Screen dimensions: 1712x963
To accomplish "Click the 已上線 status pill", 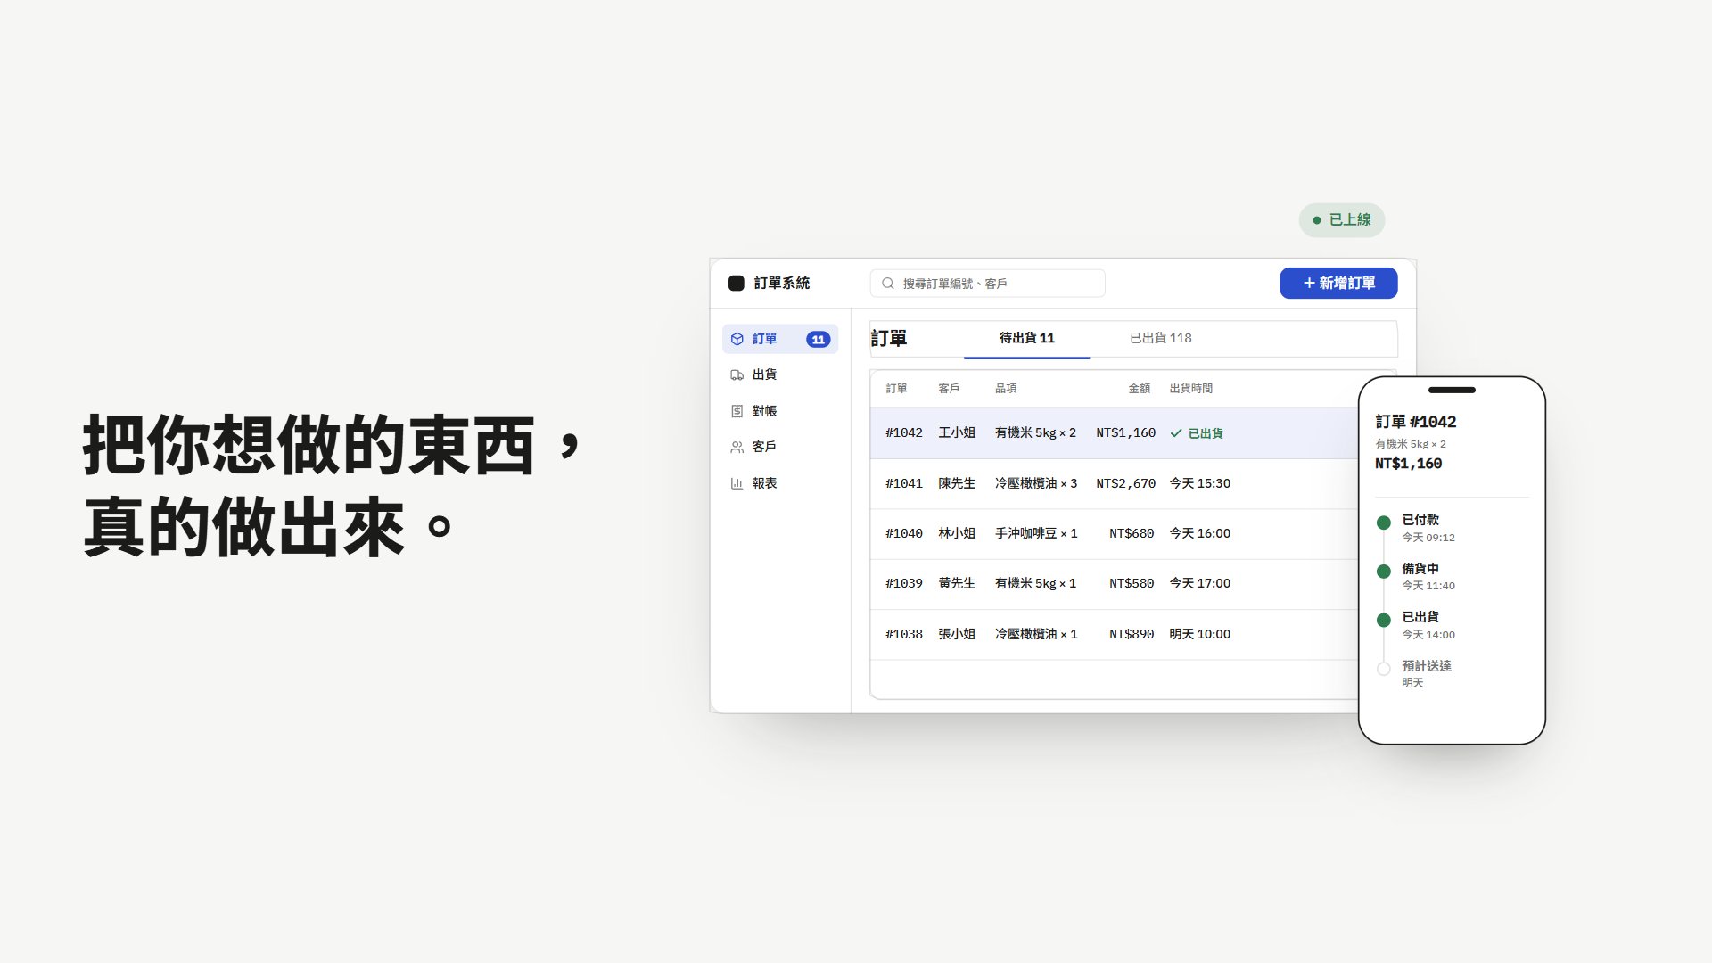I will click(1341, 219).
